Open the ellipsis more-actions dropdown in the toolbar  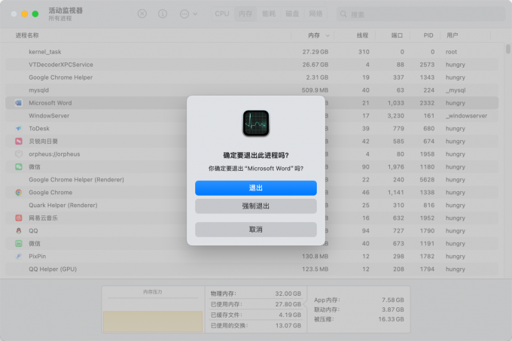pyautogui.click(x=188, y=14)
